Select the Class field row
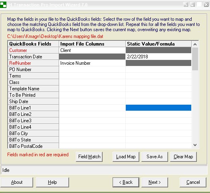 tap(34, 82)
